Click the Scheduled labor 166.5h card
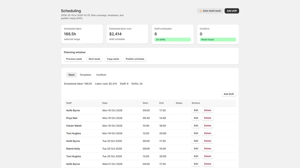The image size is (300, 168). pyautogui.click(x=82, y=34)
